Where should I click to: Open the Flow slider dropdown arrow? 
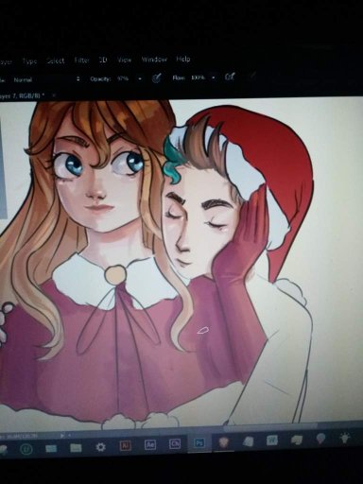coord(214,78)
